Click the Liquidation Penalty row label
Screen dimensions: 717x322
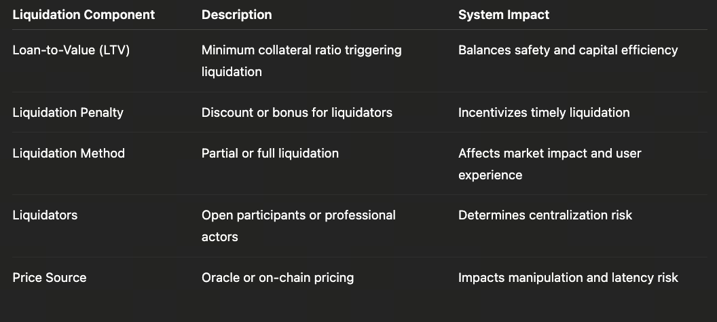(x=68, y=113)
